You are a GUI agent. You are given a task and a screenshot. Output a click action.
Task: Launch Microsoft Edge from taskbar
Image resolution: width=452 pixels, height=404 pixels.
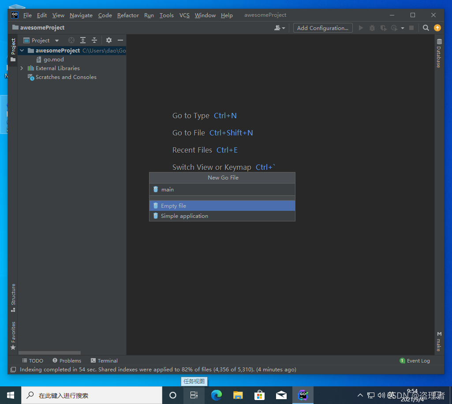(216, 395)
